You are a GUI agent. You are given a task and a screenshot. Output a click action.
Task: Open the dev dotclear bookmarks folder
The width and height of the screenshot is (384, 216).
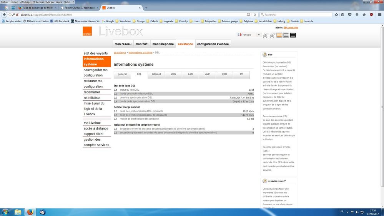pyautogui.click(x=263, y=21)
